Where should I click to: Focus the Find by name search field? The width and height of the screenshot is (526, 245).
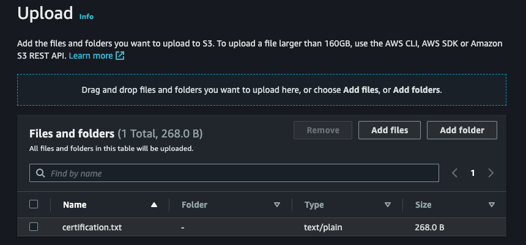click(239, 174)
